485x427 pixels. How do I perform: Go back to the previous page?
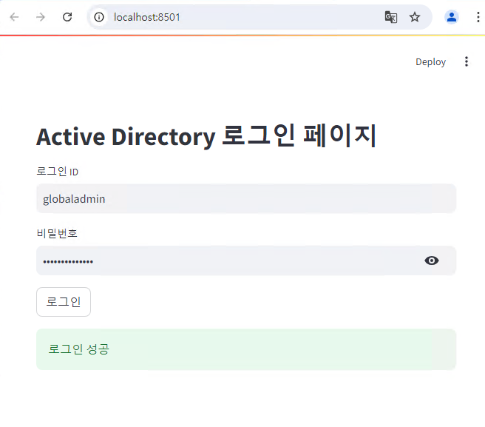click(x=15, y=17)
